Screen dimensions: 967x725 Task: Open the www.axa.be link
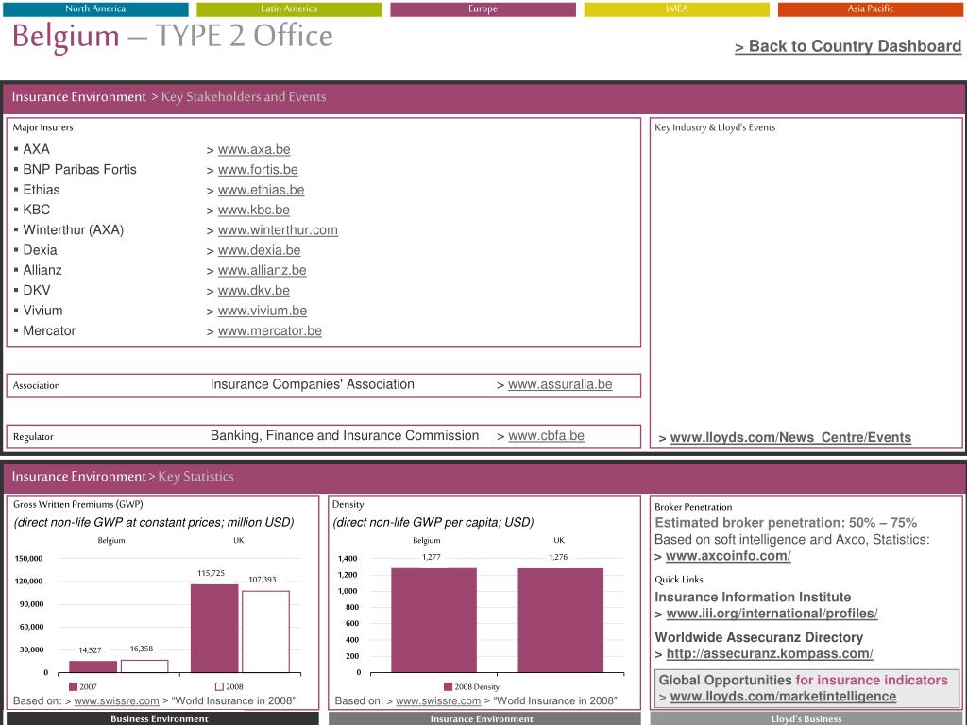click(254, 149)
